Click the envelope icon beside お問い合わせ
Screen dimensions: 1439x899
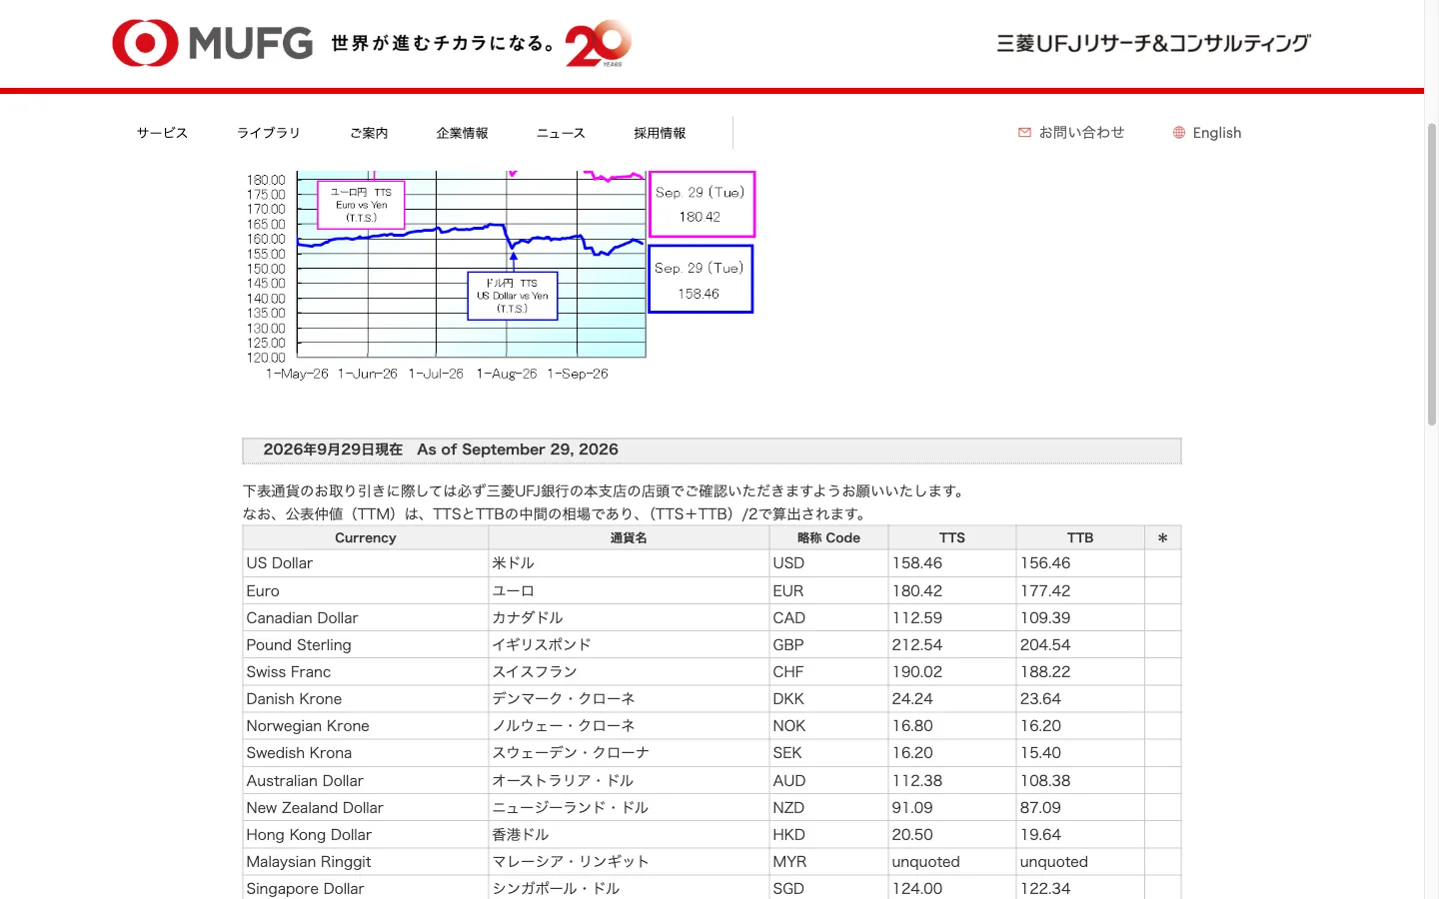[x=1024, y=132]
